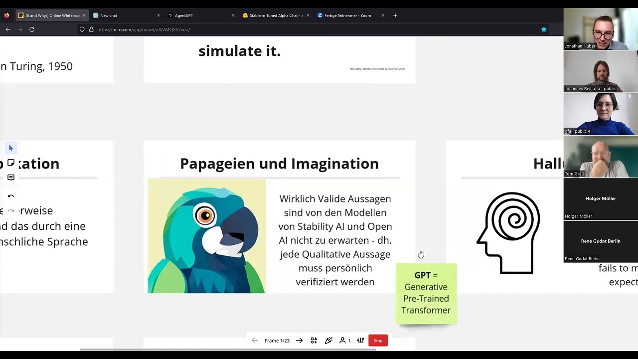The height and width of the screenshot is (359, 638).
Task: Open tracking protection shield icon
Action: pos(82,29)
